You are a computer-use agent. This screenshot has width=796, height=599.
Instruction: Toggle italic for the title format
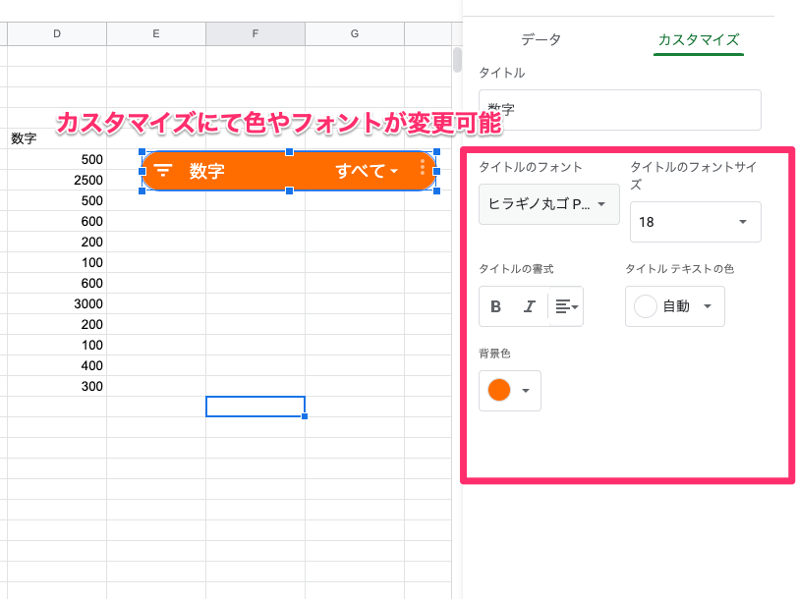pos(529,306)
